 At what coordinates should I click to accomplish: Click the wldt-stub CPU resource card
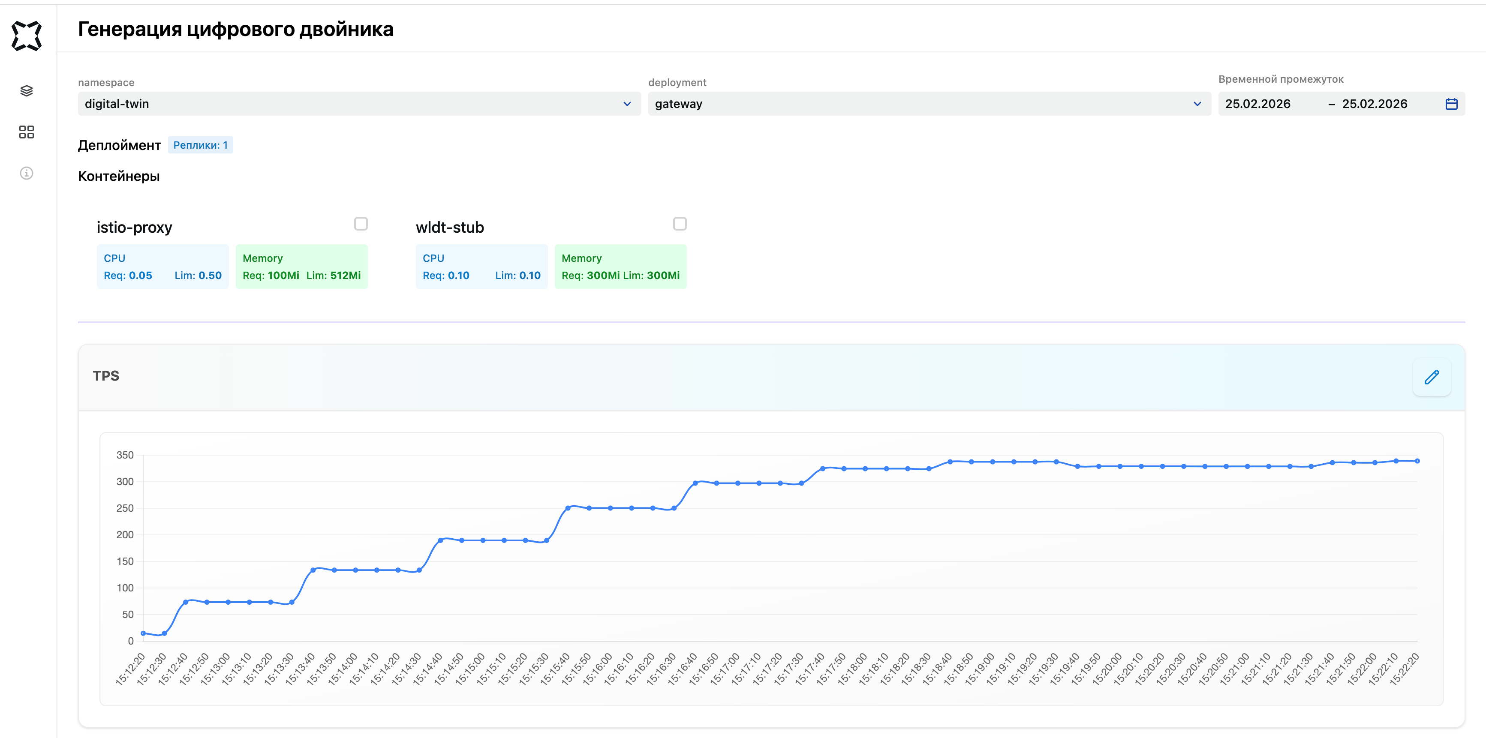[x=481, y=267]
